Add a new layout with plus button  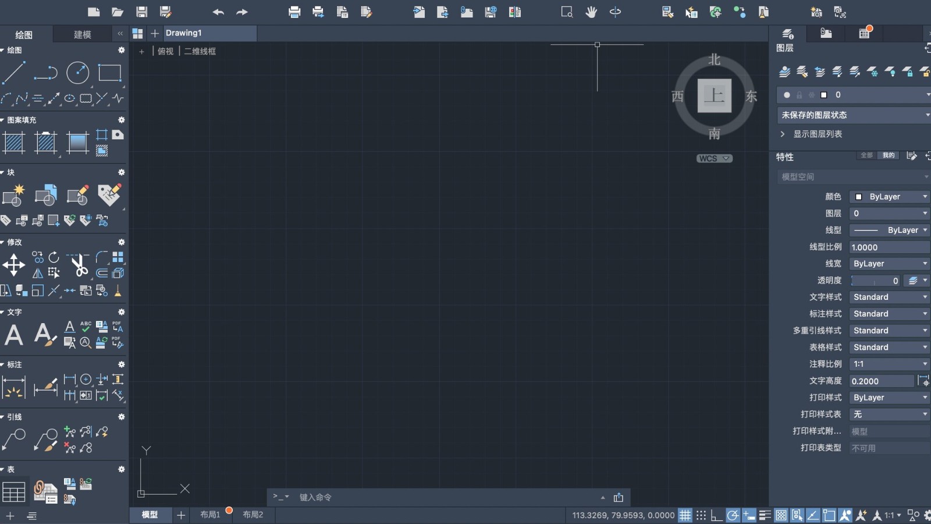pyautogui.click(x=181, y=515)
